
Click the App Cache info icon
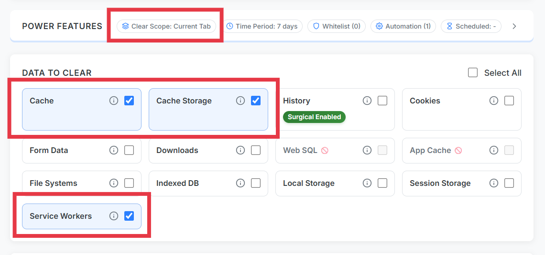pos(494,150)
